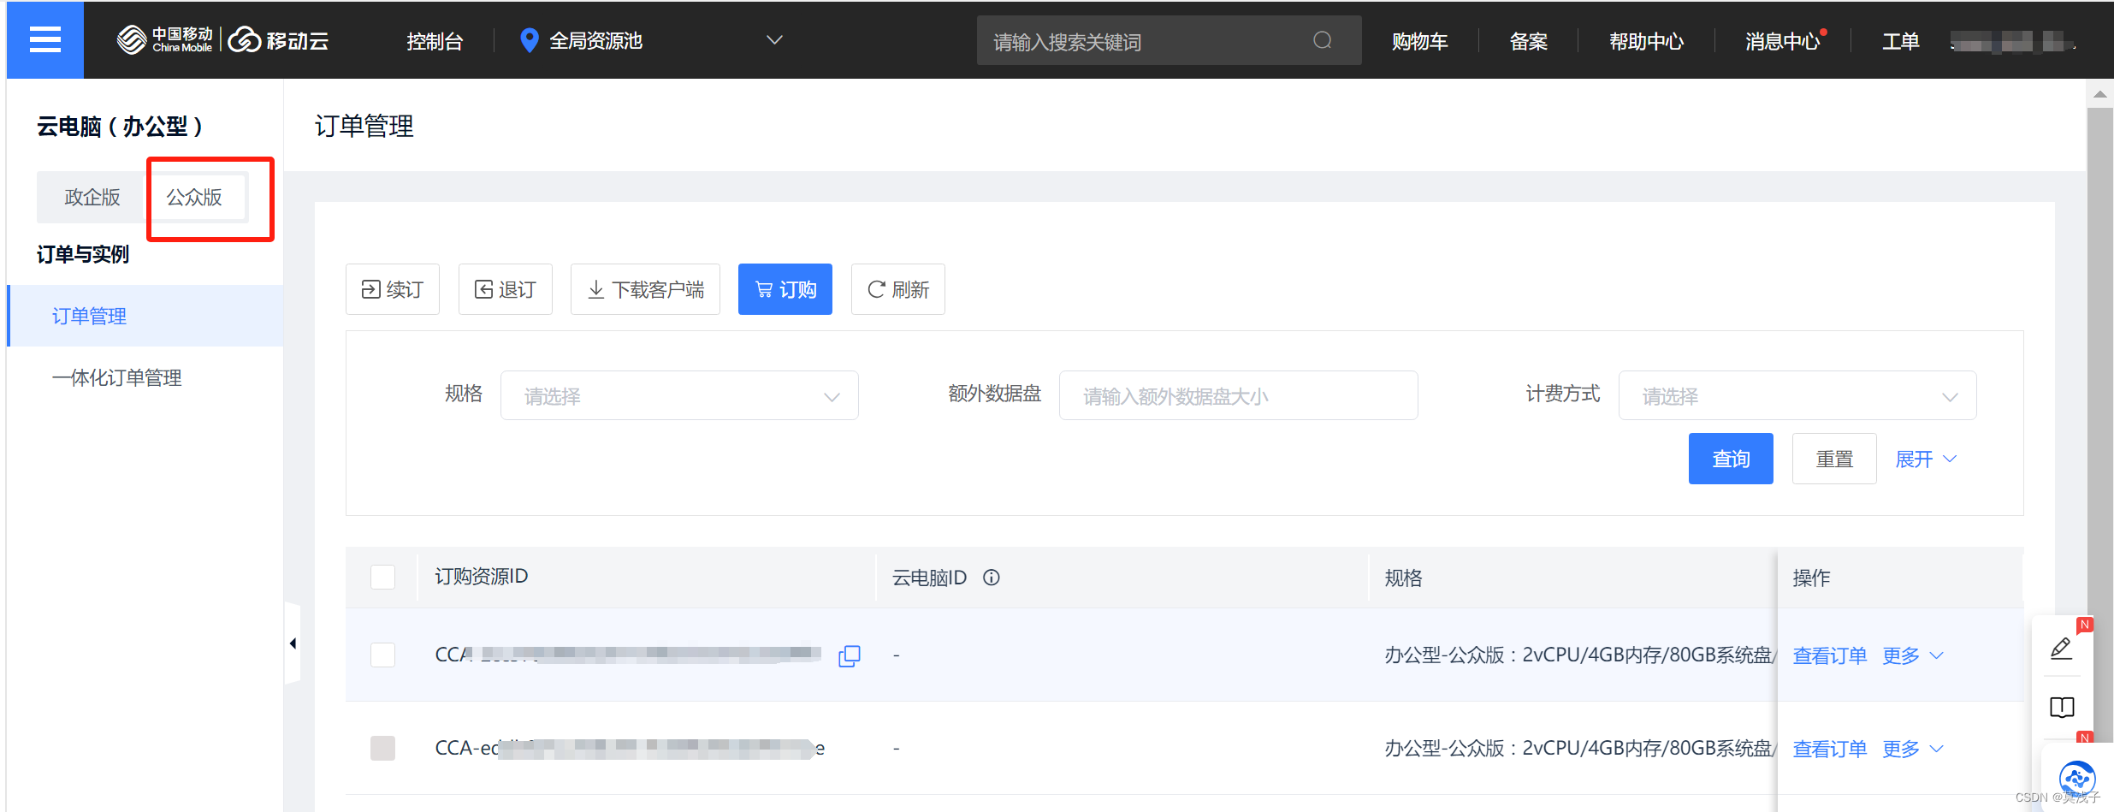This screenshot has width=2114, height=812.
Task: Click the location pin icon beside 全局资源池
Action: [x=530, y=40]
